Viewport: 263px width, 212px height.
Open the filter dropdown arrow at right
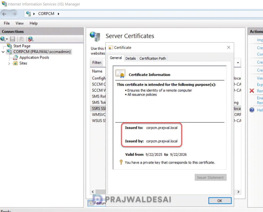click(238, 63)
